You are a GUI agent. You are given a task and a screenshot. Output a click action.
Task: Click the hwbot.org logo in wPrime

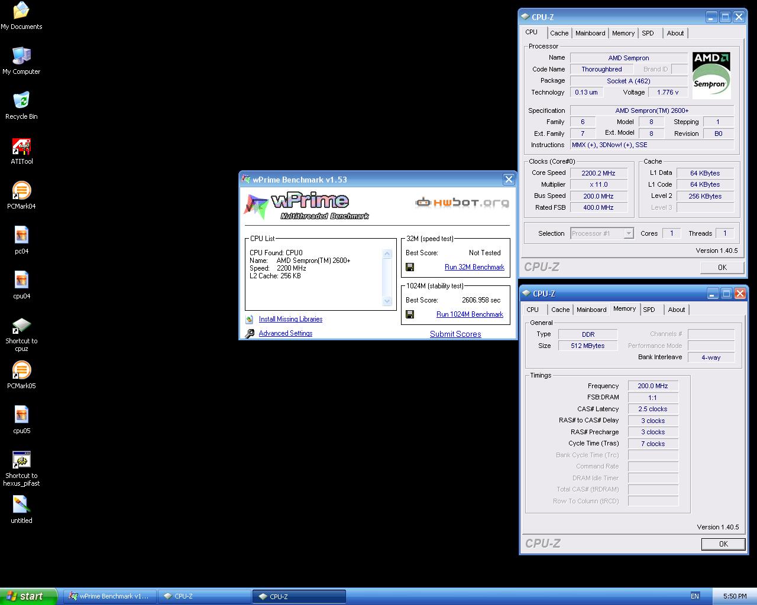462,203
